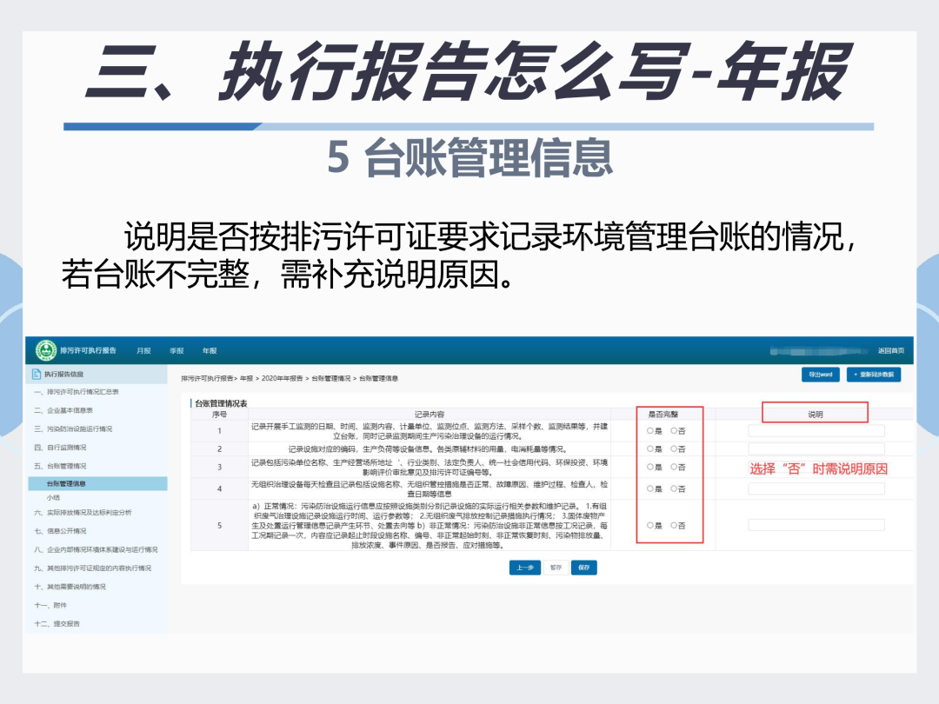
Task: Click the green emblem logo in header
Action: (45, 350)
